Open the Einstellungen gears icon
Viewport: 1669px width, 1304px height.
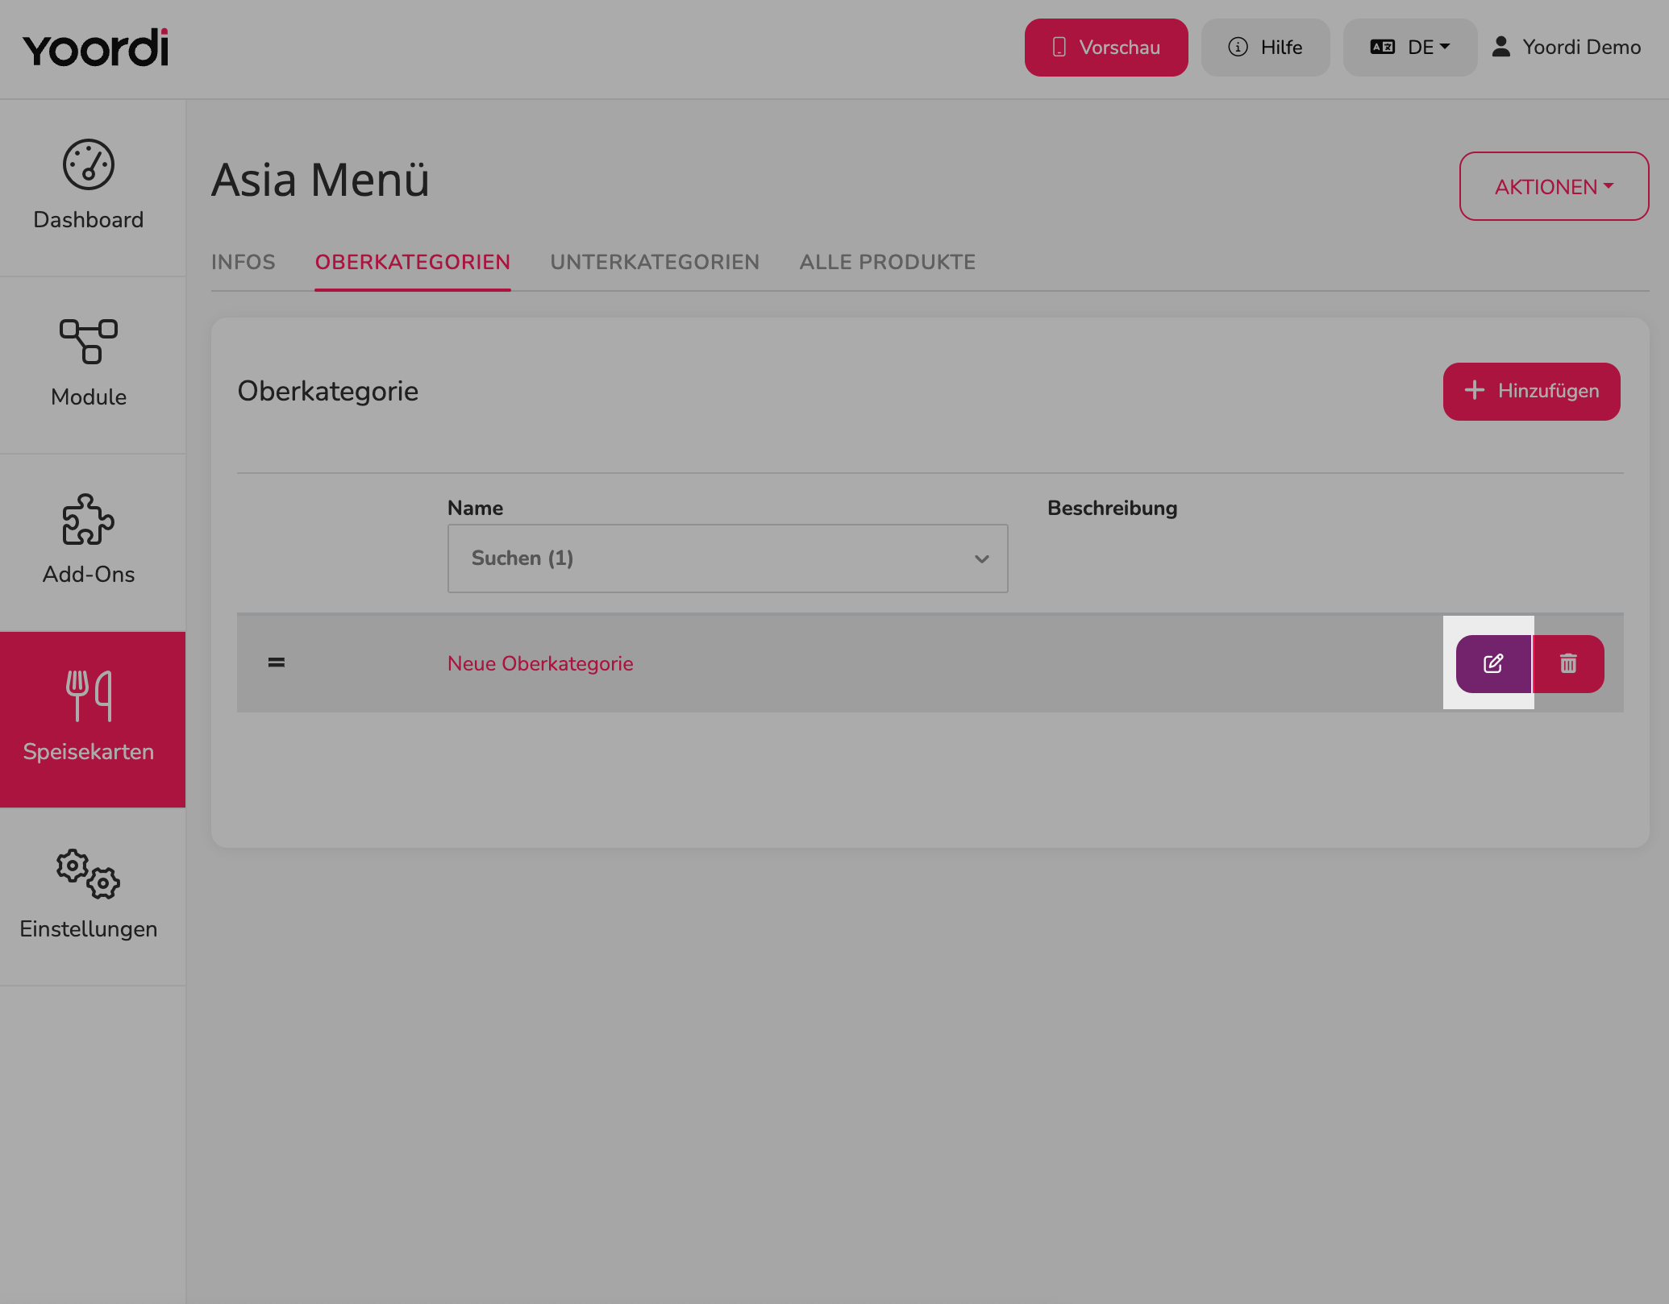(x=89, y=874)
